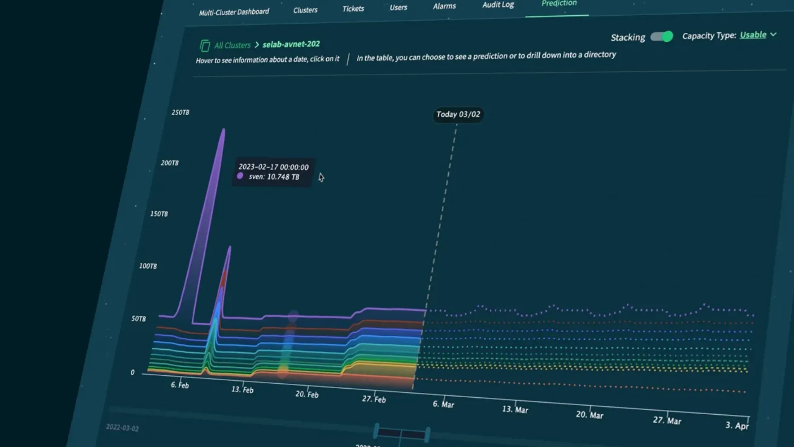This screenshot has height=447, width=794.
Task: Click the Today 03/02 marker label
Action: [457, 114]
